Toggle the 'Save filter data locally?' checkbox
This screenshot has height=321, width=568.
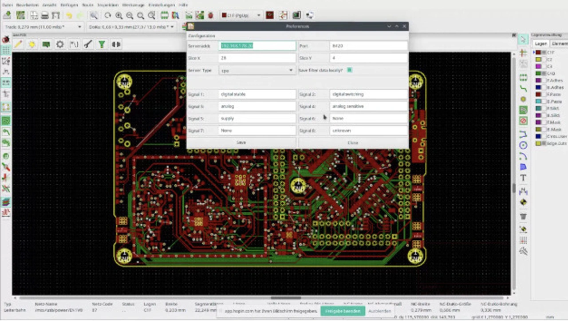point(350,70)
